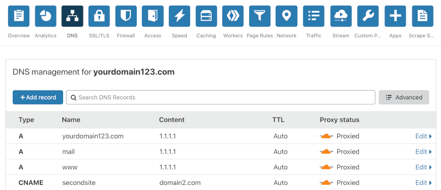Viewport: 441px width, 190px height.
Task: Select the Page Rules funnel icon
Action: (260, 16)
